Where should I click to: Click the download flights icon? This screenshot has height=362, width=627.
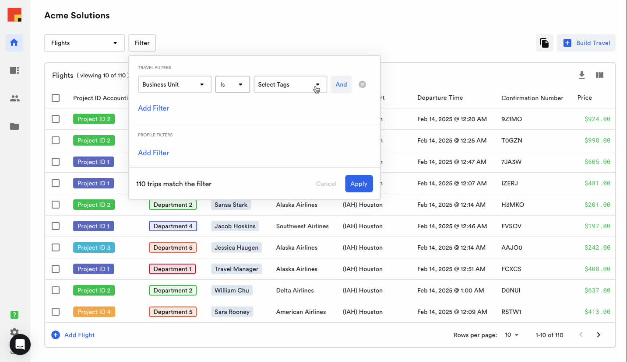click(x=581, y=75)
